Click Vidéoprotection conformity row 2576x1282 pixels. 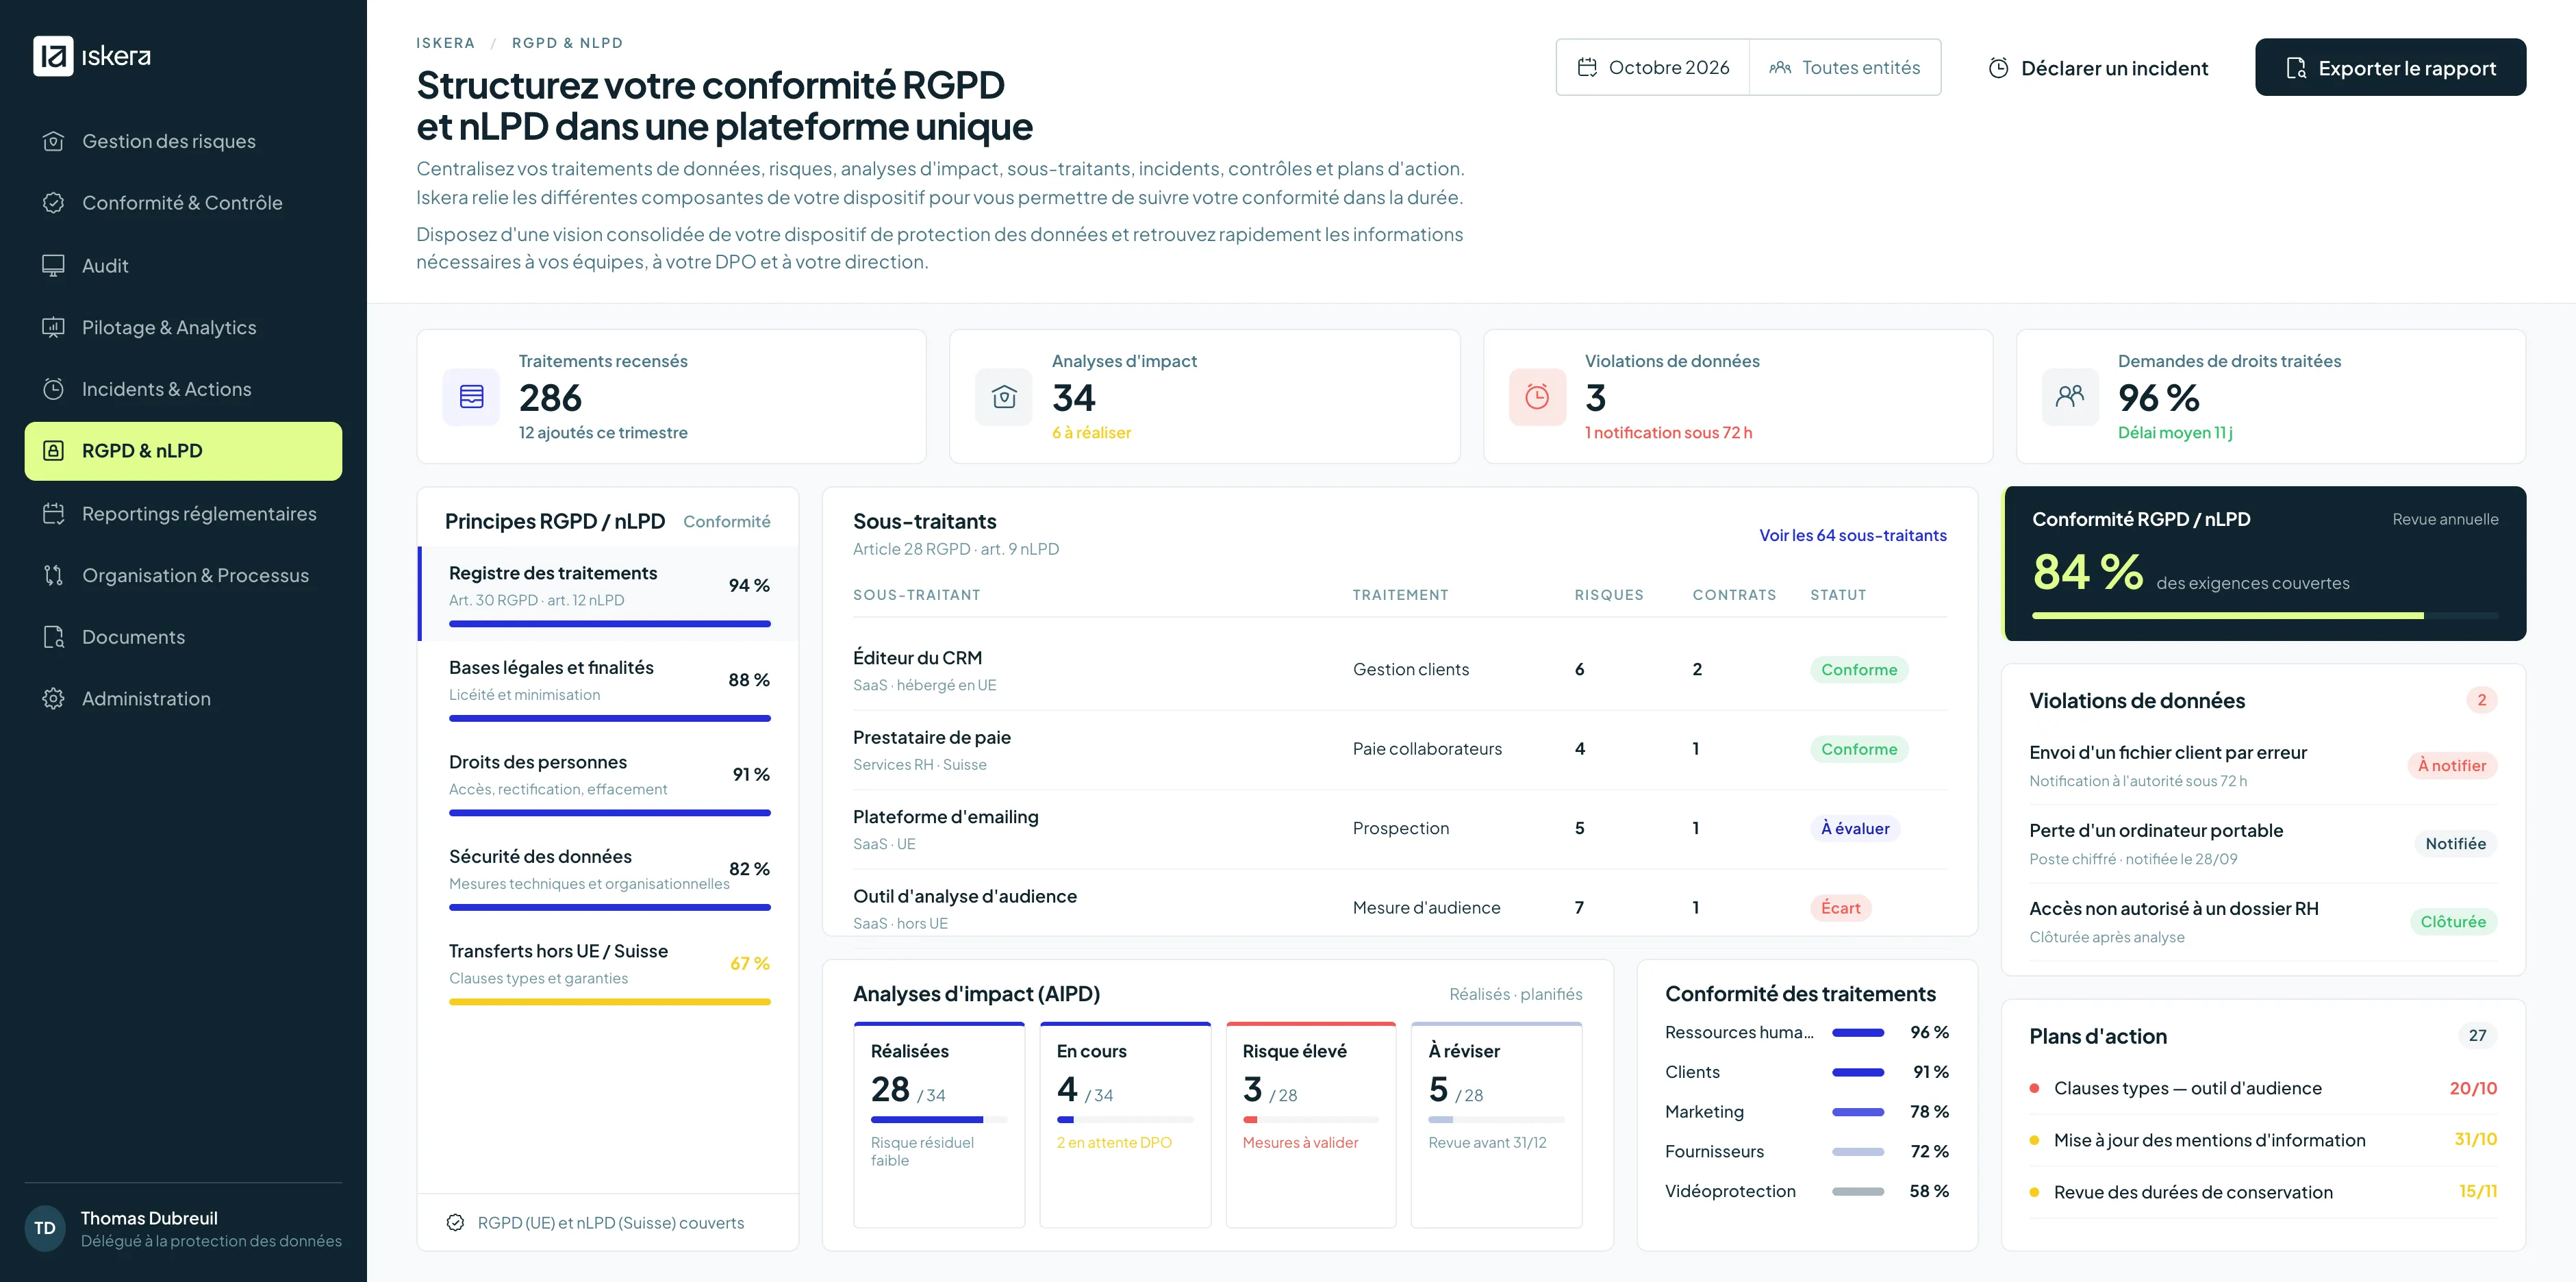point(1806,1191)
